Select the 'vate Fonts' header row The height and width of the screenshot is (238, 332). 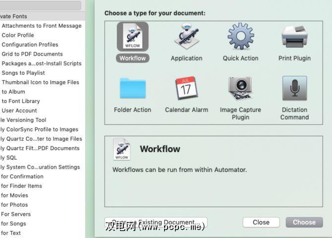click(x=42, y=16)
